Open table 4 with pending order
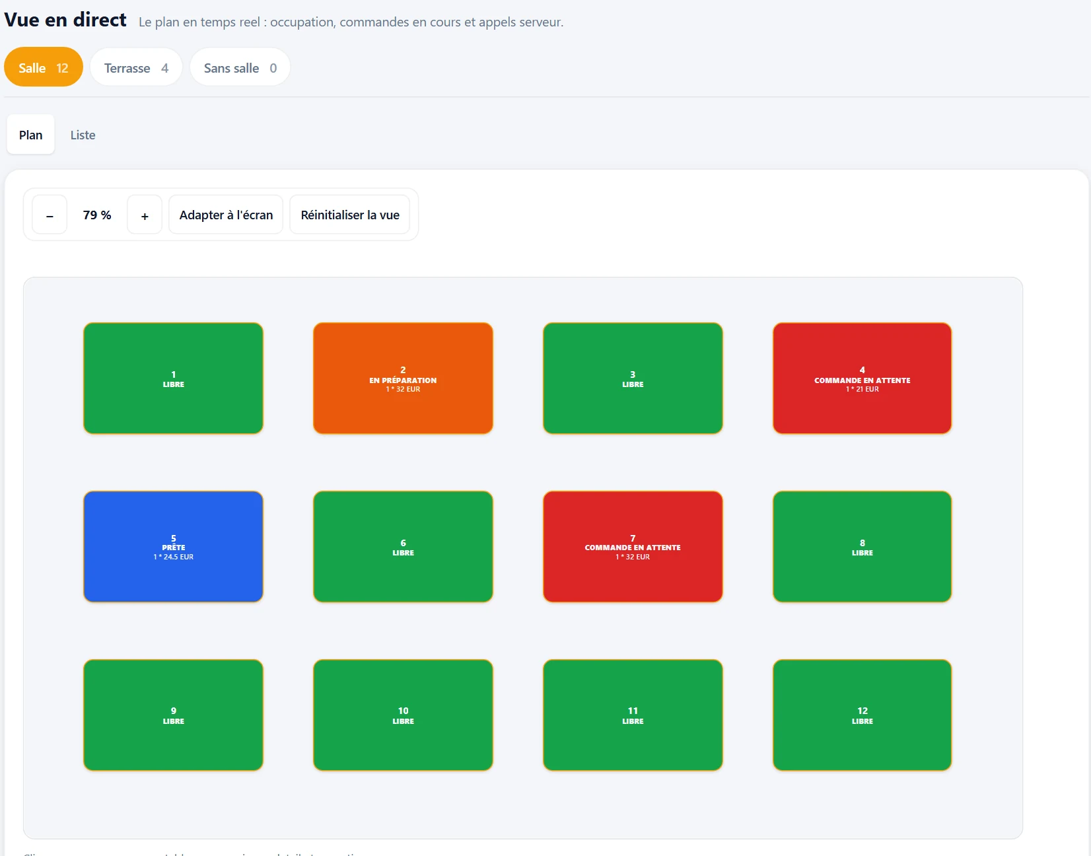Image resolution: width=1091 pixels, height=856 pixels. pos(862,378)
